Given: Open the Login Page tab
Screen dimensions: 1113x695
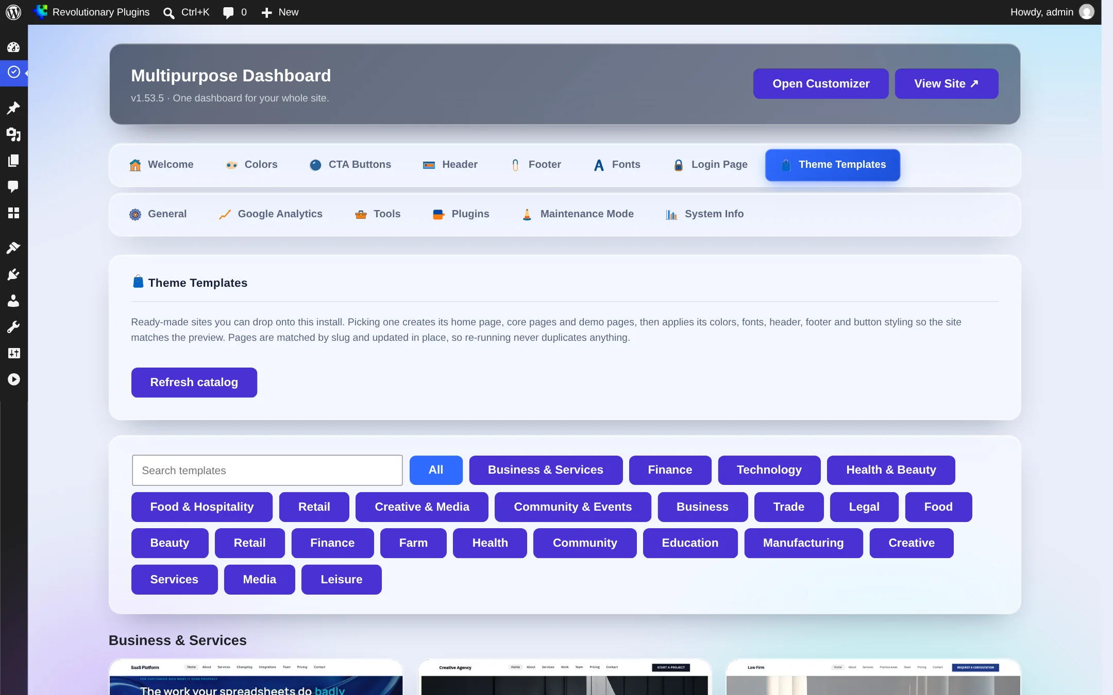Looking at the screenshot, I should [711, 165].
